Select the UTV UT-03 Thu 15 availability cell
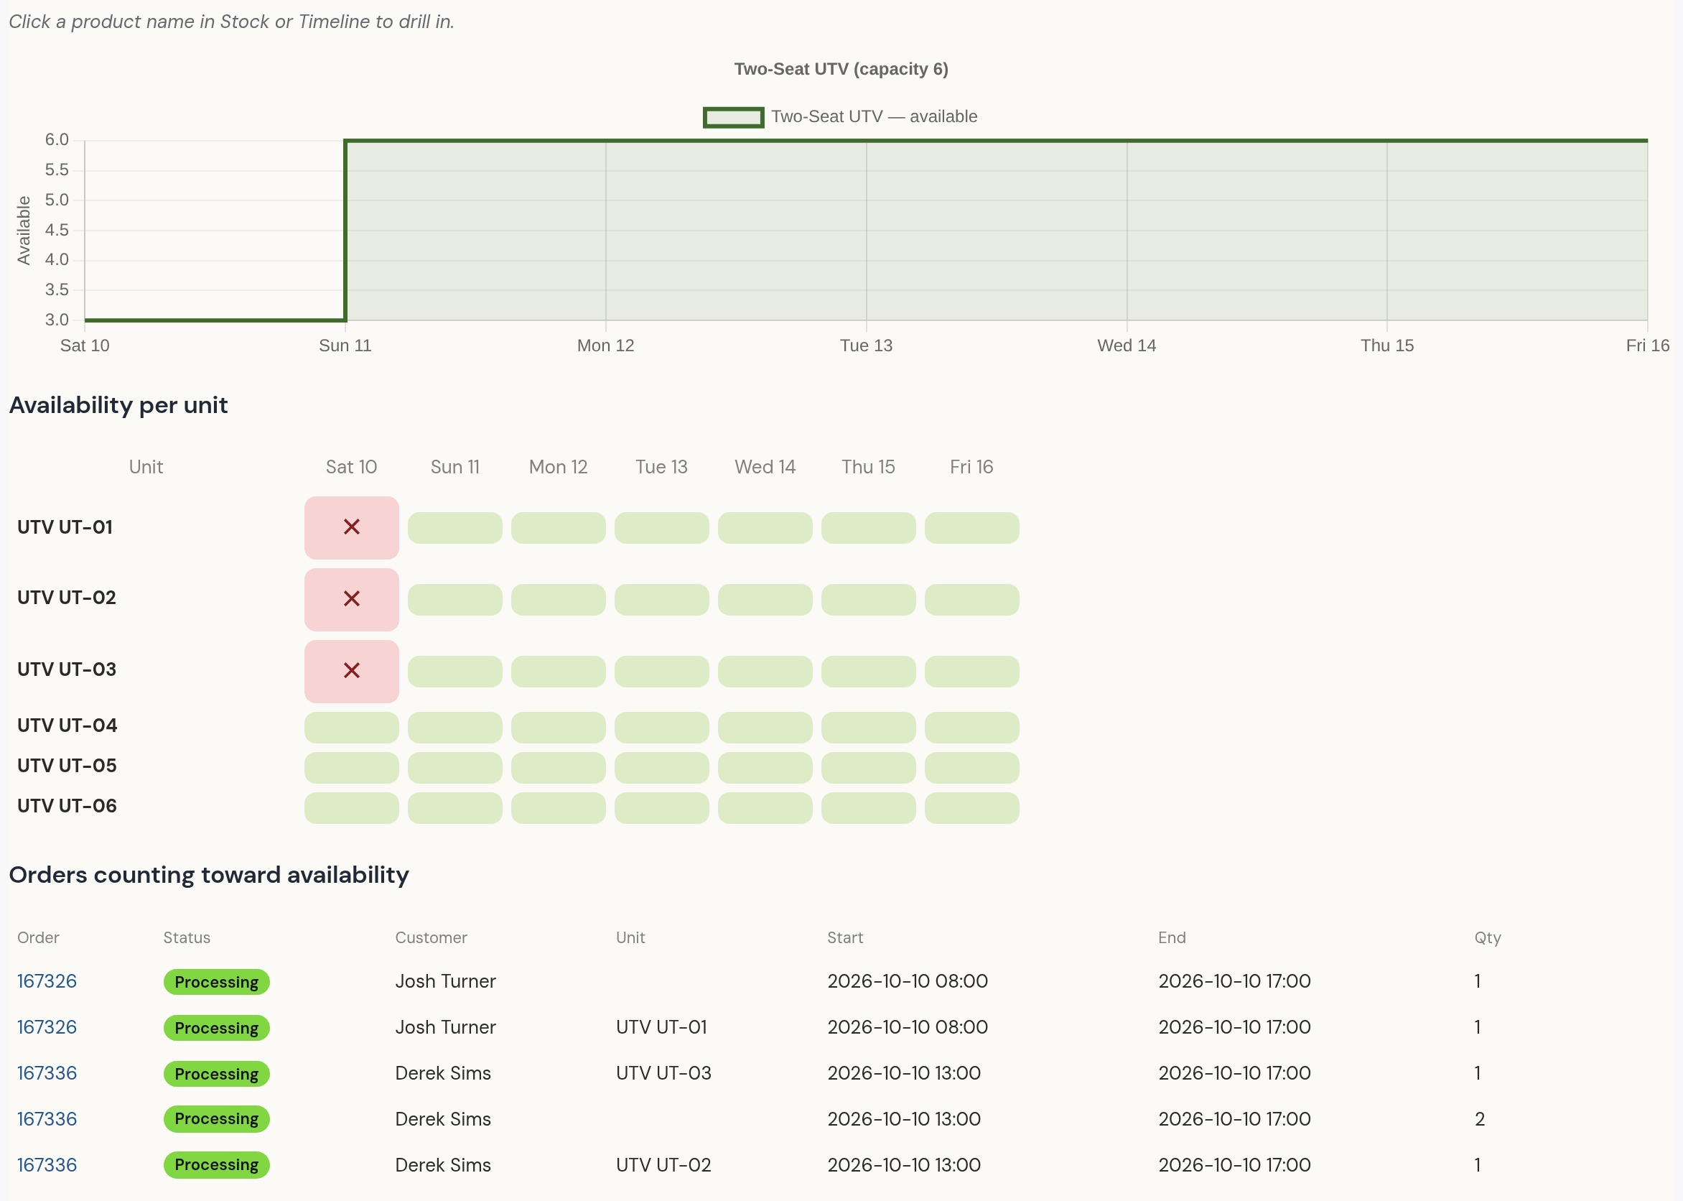This screenshot has height=1201, width=1683. pos(869,672)
